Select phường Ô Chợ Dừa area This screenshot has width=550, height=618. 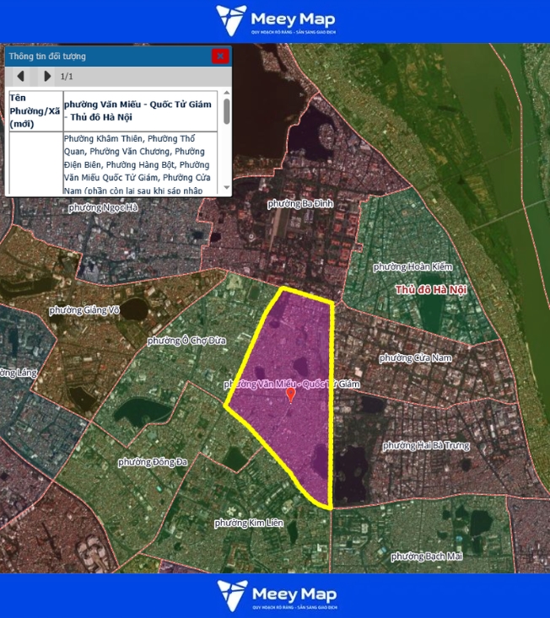click(x=187, y=341)
